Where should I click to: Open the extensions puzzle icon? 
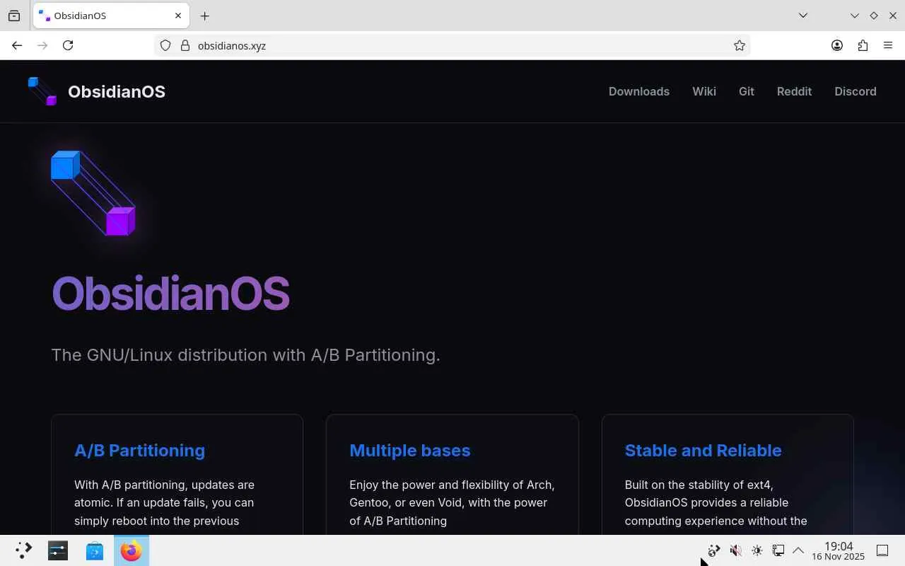(x=863, y=45)
